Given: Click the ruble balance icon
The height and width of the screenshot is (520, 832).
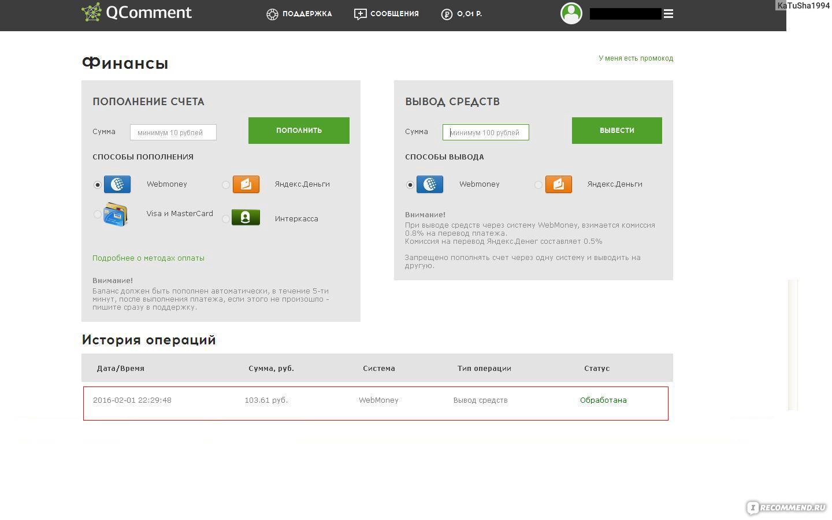Looking at the screenshot, I should pos(447,14).
